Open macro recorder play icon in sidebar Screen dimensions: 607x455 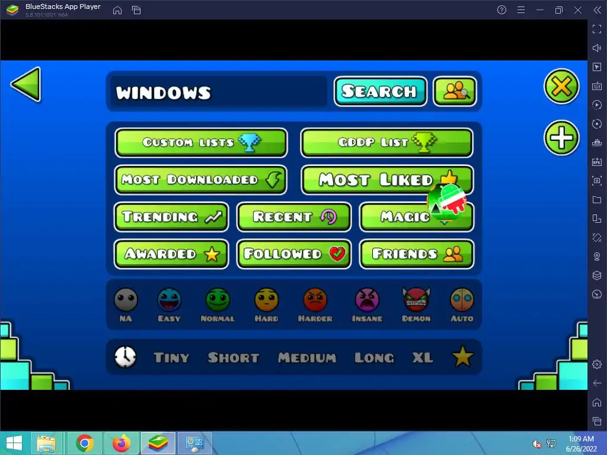point(597,105)
